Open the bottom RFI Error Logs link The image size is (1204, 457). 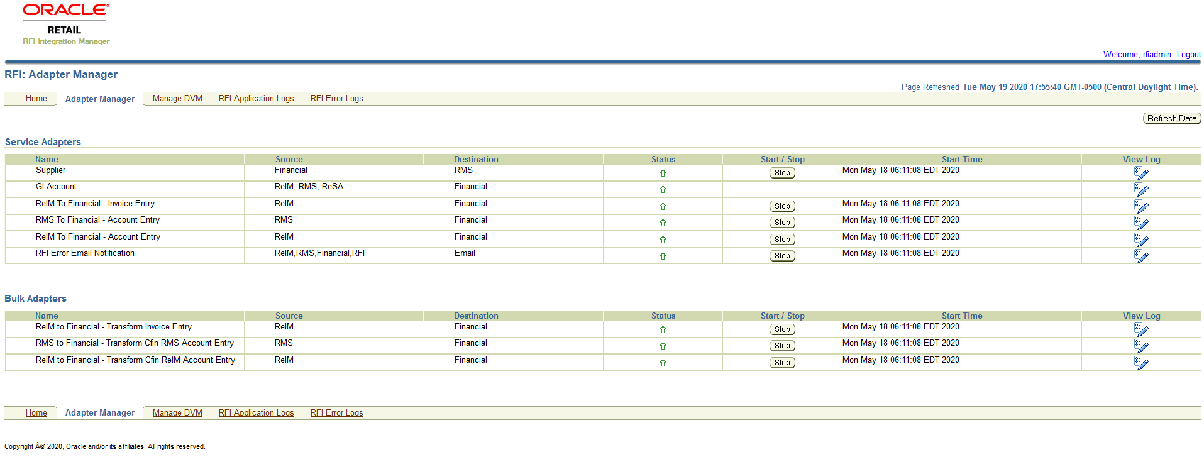(x=337, y=413)
